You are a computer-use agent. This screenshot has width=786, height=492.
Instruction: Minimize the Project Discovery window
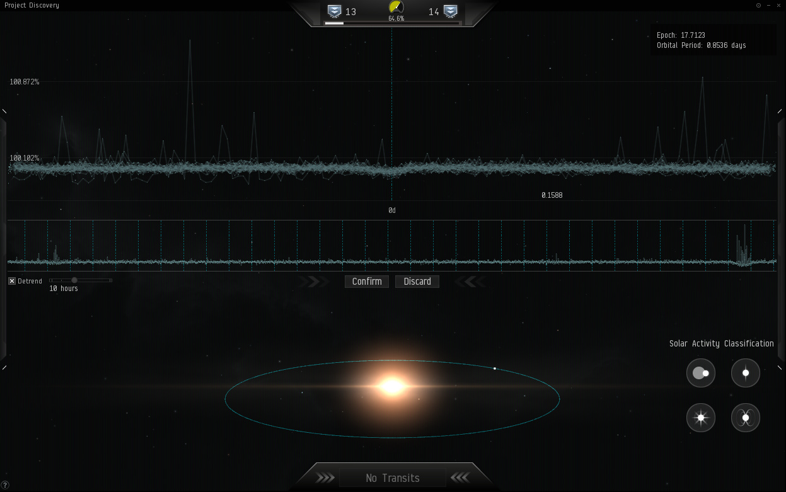768,5
